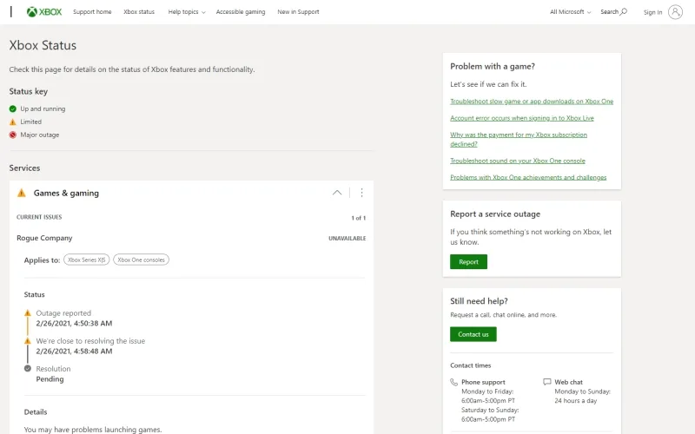Click the CURRENT ISSUES label

coord(39,217)
